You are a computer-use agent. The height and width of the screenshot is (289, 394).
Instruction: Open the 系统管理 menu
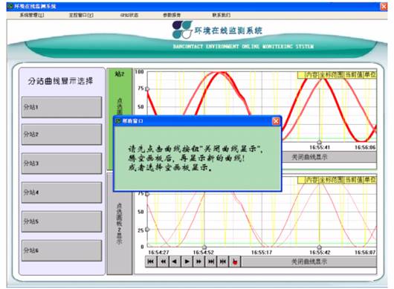[x=32, y=15]
